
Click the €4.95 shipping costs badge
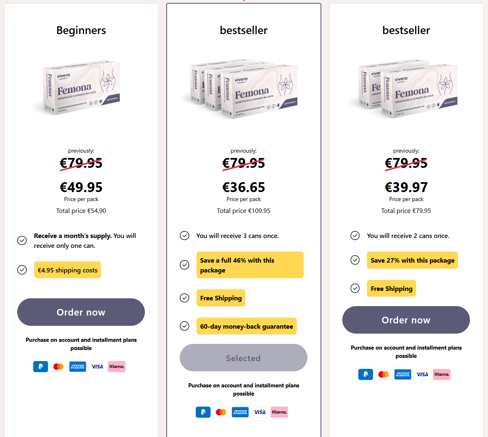pyautogui.click(x=67, y=270)
